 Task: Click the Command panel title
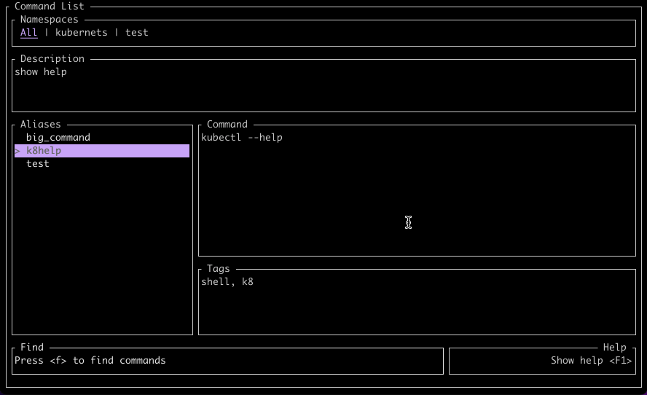[227, 124]
